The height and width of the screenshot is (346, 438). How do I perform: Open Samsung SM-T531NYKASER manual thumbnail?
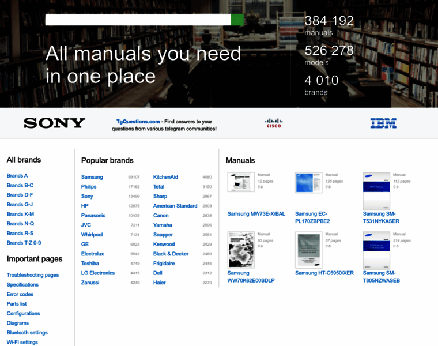click(376, 191)
